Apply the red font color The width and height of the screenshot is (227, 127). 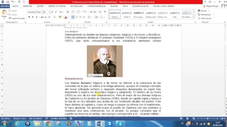coord(66,17)
